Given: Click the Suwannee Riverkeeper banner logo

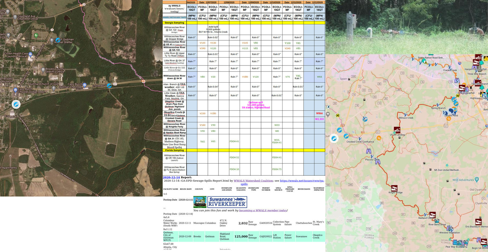Looking at the screenshot, I should 227,202.
